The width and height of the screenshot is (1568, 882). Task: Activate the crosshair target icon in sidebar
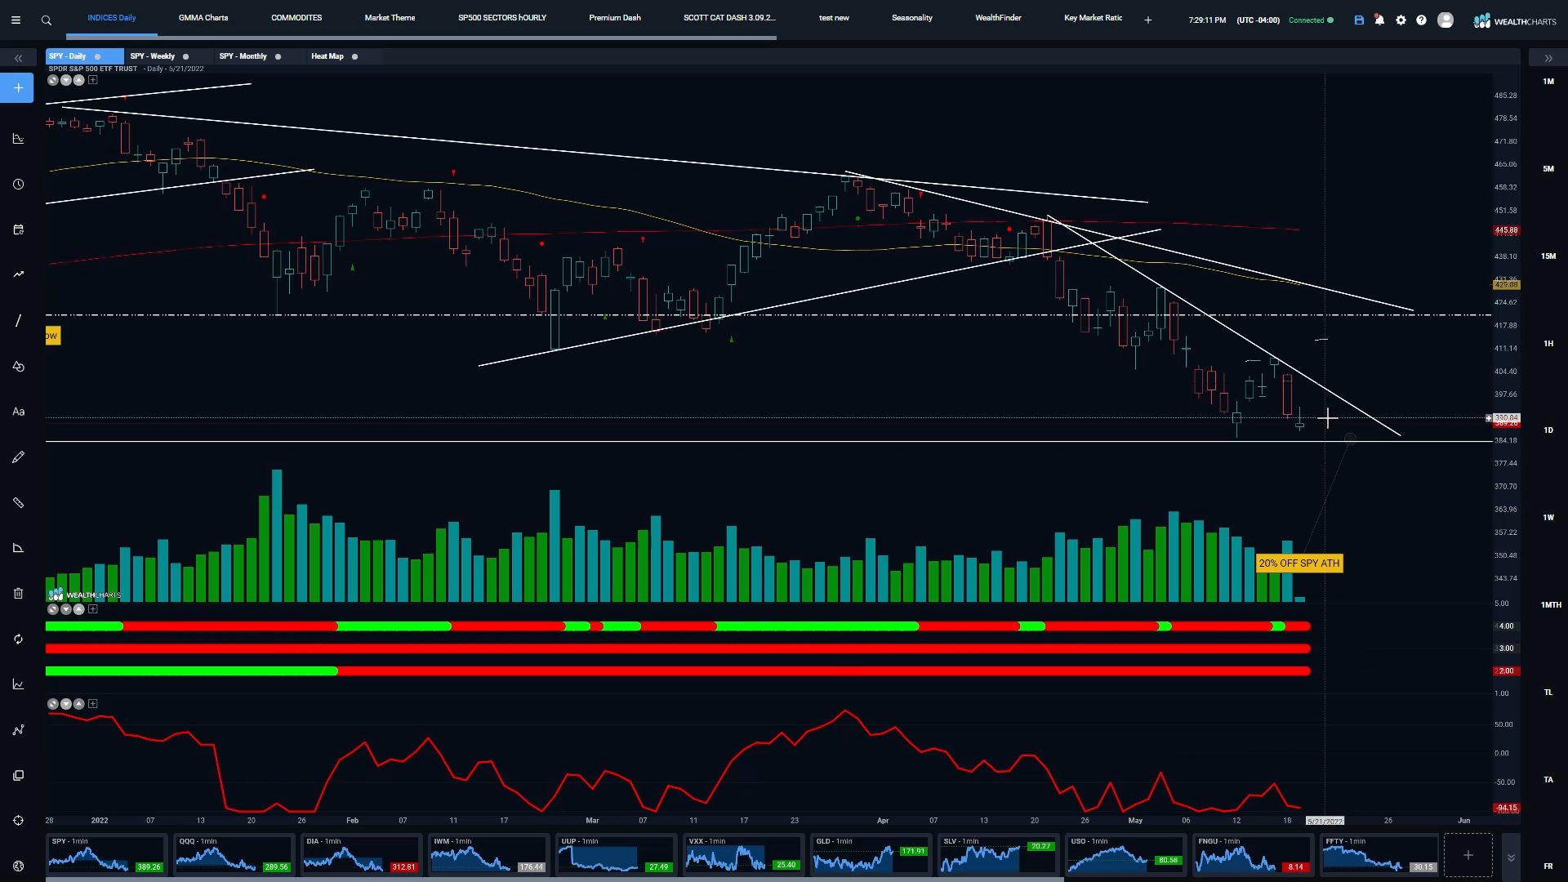tap(18, 820)
